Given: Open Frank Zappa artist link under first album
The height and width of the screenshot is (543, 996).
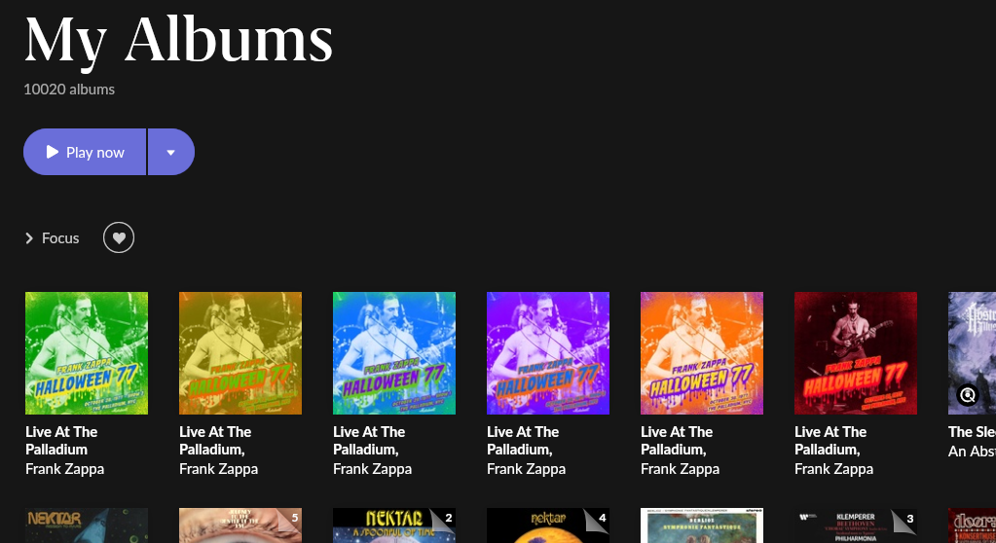Looking at the screenshot, I should (65, 469).
